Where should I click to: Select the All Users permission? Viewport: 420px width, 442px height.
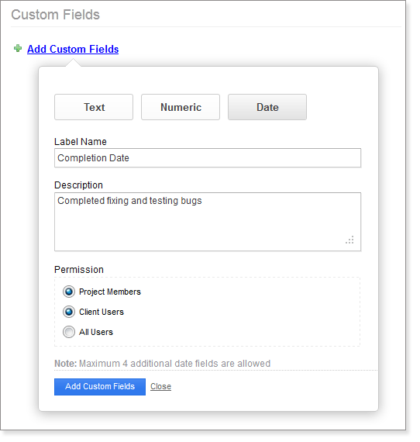pos(69,332)
